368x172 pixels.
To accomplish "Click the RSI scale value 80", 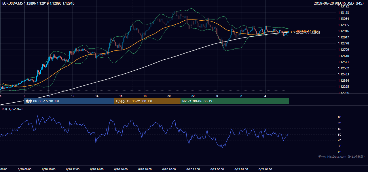I will click(x=340, y=117).
